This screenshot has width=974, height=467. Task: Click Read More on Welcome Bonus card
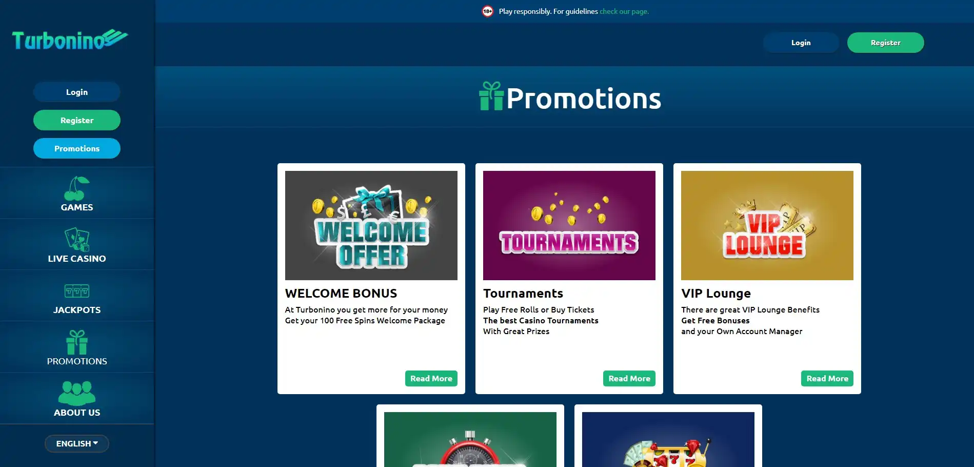coord(431,378)
